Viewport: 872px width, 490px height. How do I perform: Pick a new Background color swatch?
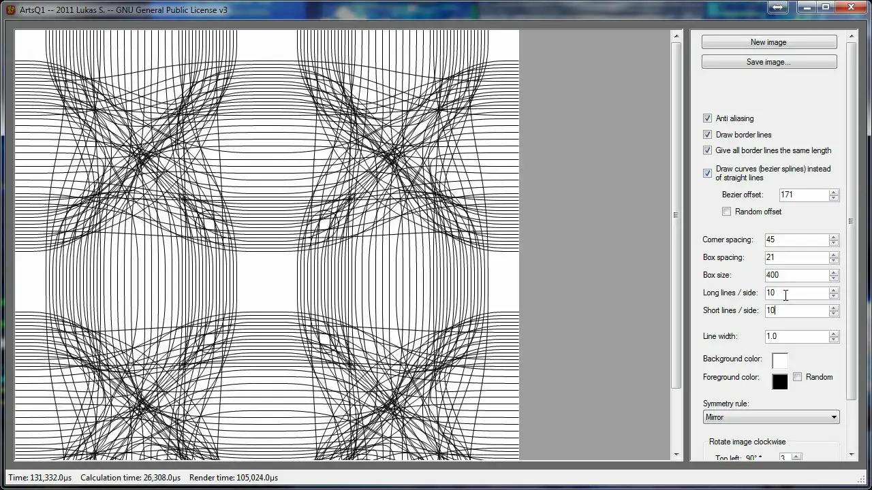point(780,360)
